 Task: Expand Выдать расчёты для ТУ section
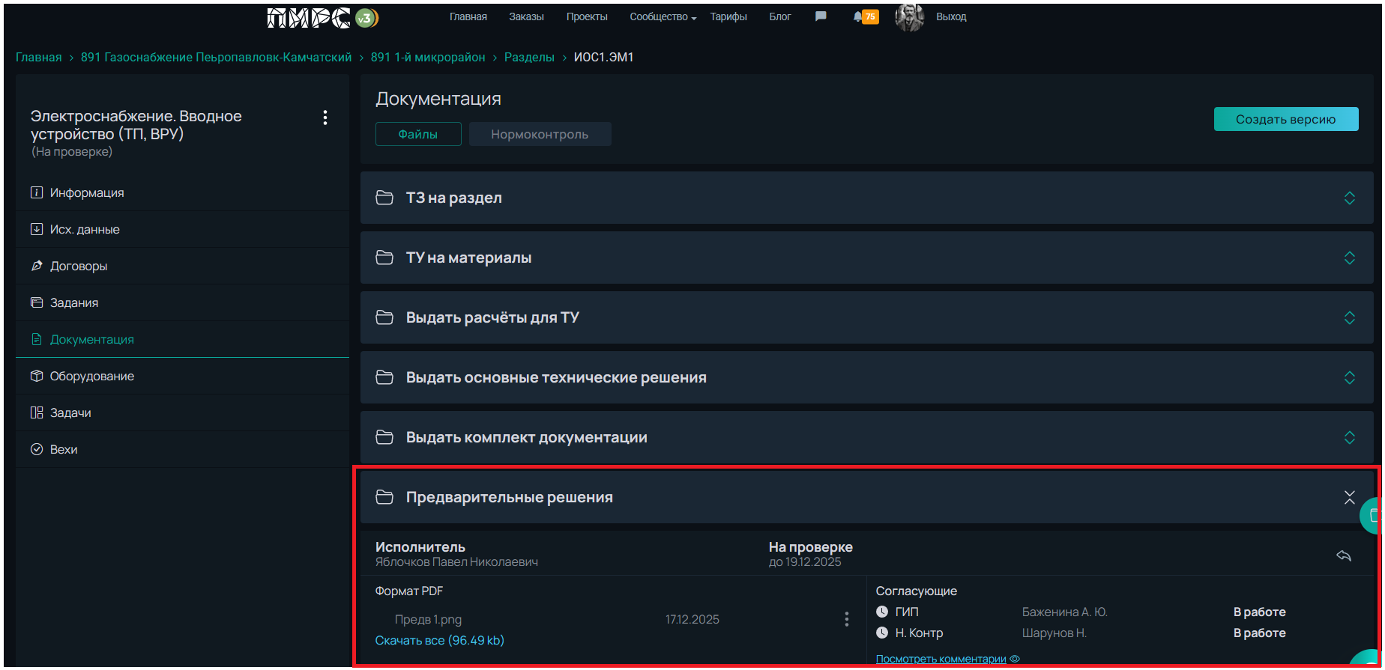1349,317
